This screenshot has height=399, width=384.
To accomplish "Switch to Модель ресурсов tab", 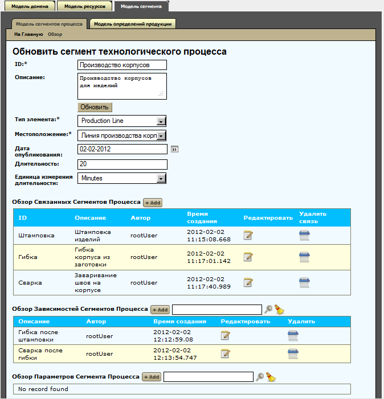I will pyautogui.click(x=85, y=6).
